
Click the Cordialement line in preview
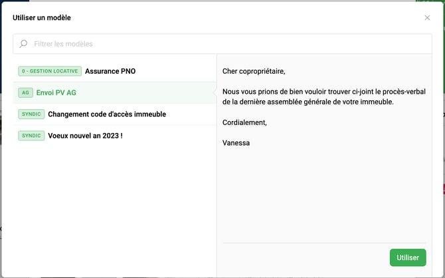pos(244,122)
